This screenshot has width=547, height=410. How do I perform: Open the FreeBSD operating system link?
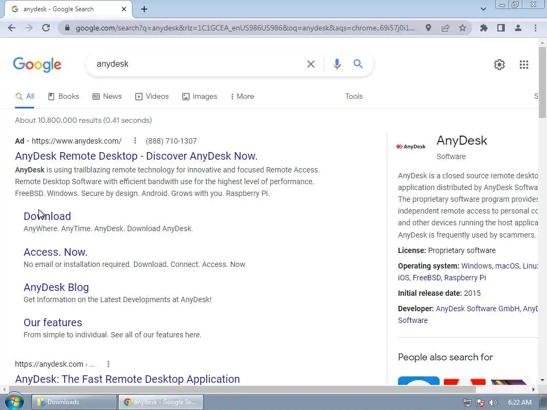pyautogui.click(x=427, y=278)
